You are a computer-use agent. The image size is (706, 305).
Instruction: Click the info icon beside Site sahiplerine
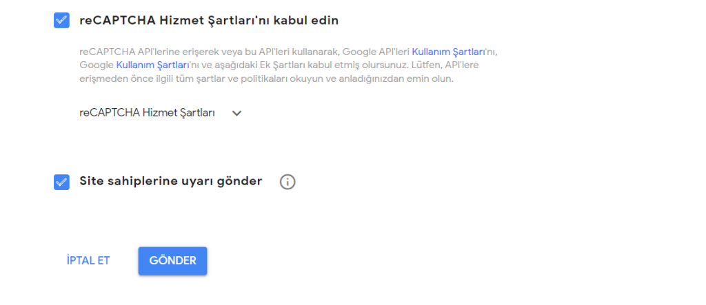point(288,182)
